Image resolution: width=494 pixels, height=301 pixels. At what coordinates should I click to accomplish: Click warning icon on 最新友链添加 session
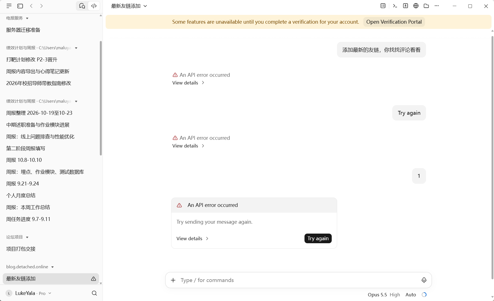94,279
